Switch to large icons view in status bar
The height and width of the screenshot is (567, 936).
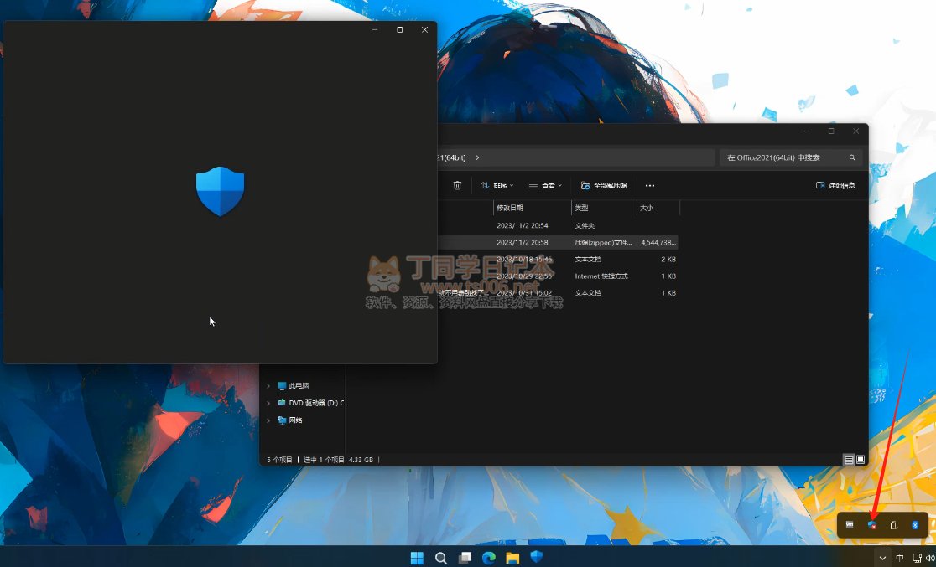click(861, 460)
